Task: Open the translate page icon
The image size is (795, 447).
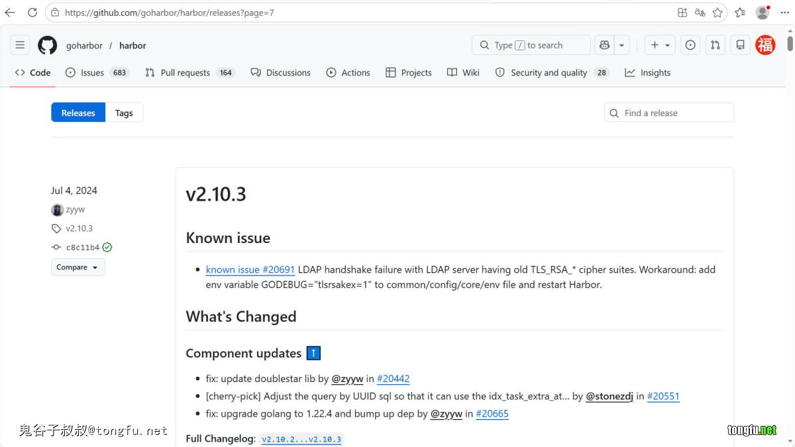Action: [700, 13]
